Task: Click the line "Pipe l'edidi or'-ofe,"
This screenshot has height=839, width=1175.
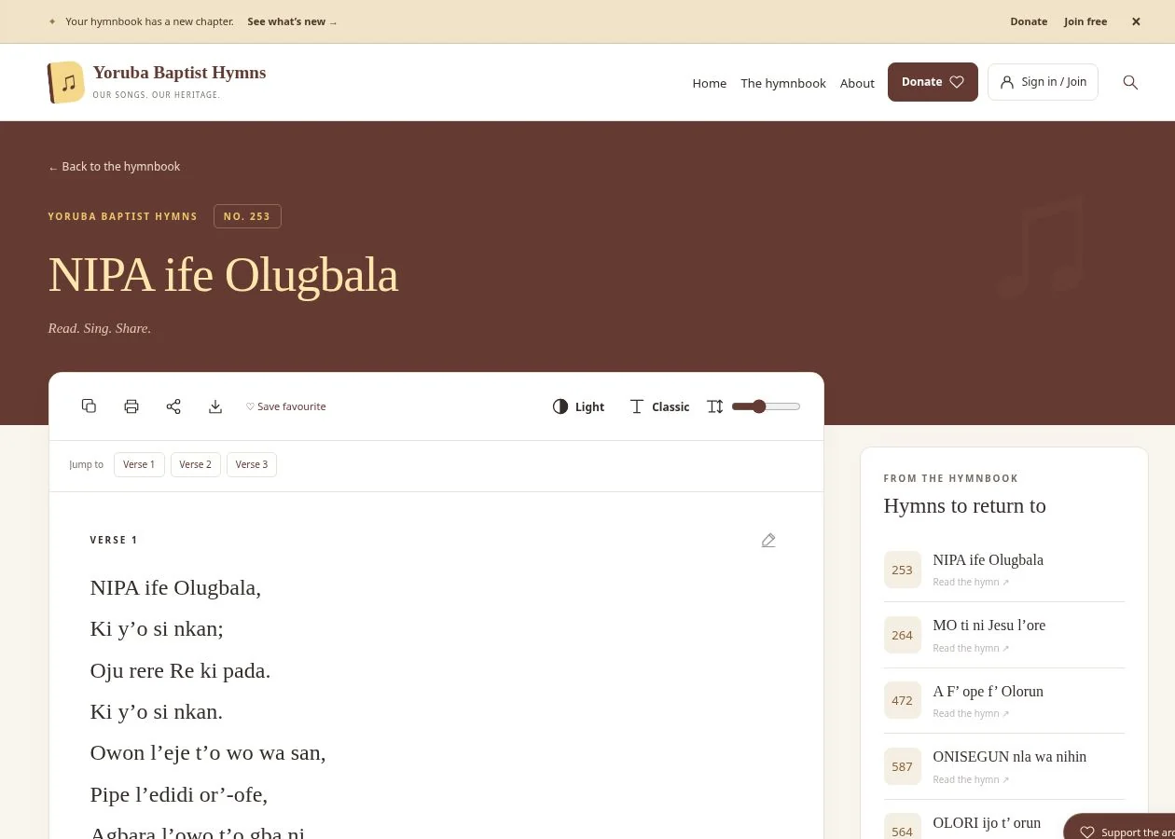Action: (x=179, y=794)
